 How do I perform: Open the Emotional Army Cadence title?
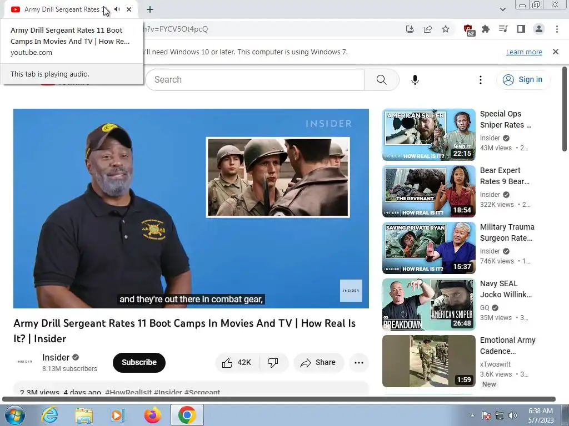click(508, 345)
